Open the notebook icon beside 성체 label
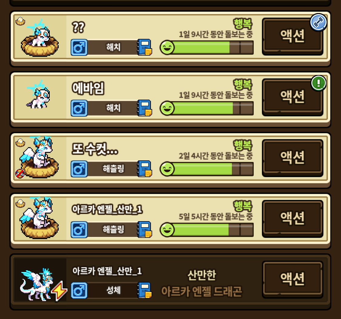This screenshot has height=319, width=341. [145, 290]
